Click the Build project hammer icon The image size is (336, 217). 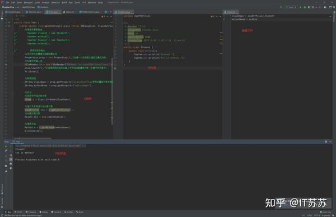281,7
